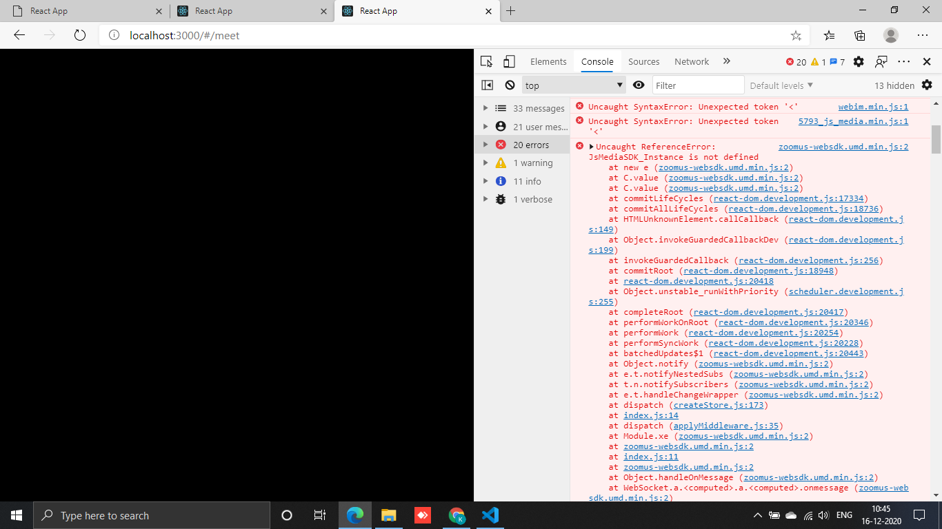View site information icon in address bar
The image size is (942, 529).
[x=114, y=35]
